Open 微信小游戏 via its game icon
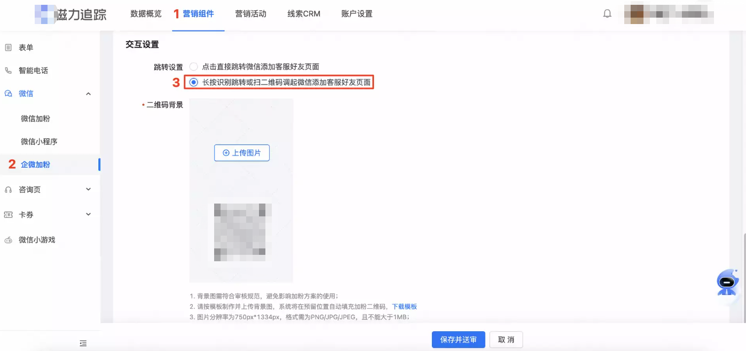Viewport: 746px width, 351px height. 7,239
